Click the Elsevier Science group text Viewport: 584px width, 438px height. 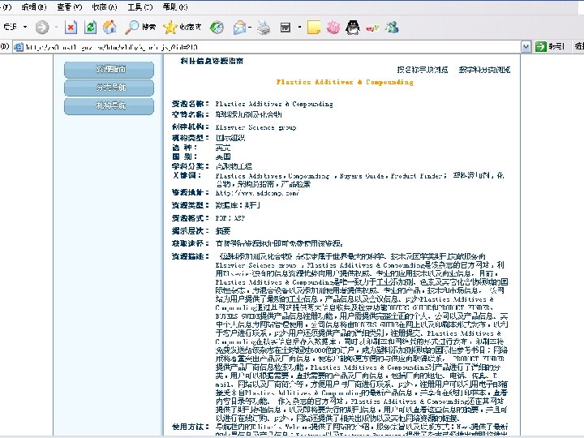255,127
